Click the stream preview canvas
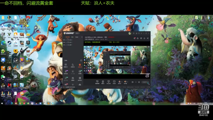Image resolution: width=213 pixels, height=120 pixels. [x=117, y=60]
